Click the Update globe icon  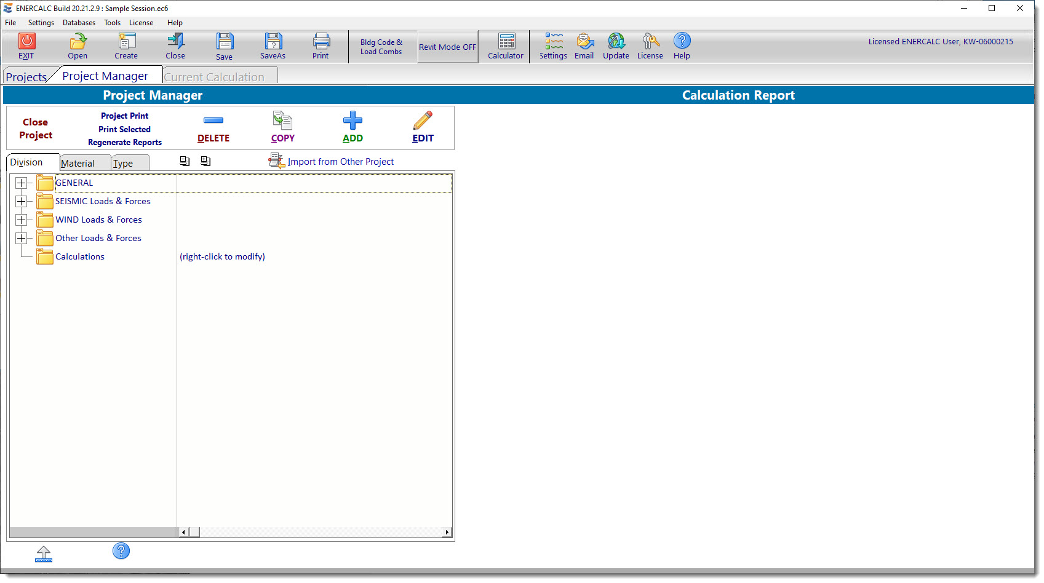coord(616,41)
